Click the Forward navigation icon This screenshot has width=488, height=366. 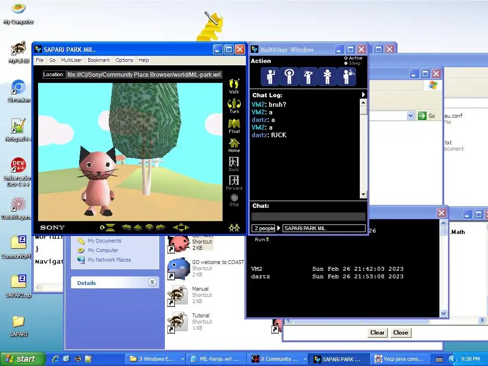(234, 183)
